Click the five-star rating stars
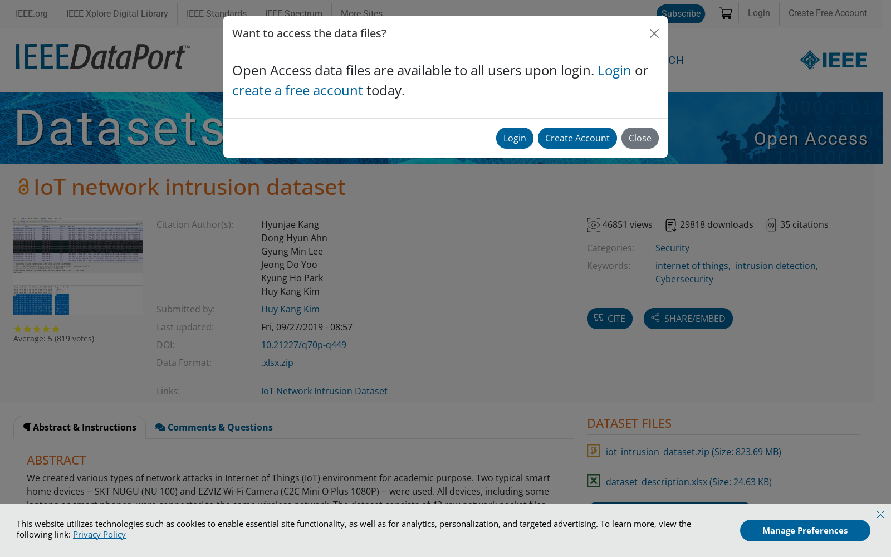The height and width of the screenshot is (557, 891). (x=36, y=329)
